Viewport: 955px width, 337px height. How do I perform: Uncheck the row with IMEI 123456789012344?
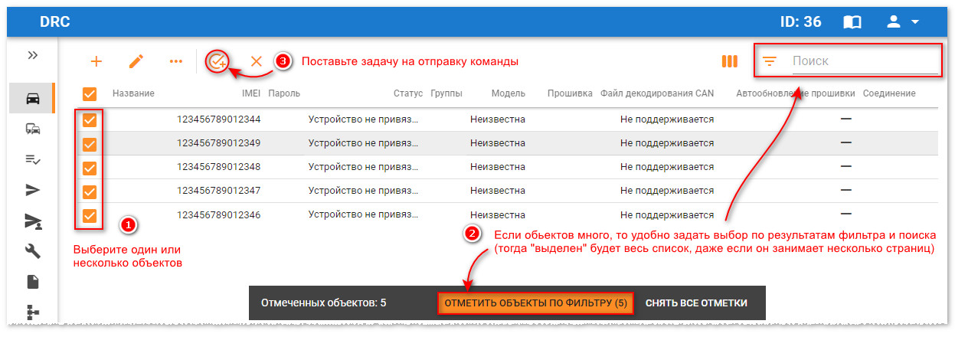click(90, 119)
